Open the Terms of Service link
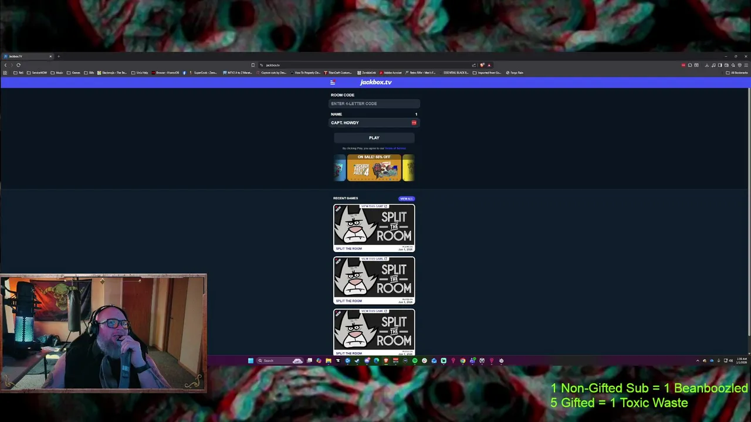751x422 pixels. click(395, 148)
